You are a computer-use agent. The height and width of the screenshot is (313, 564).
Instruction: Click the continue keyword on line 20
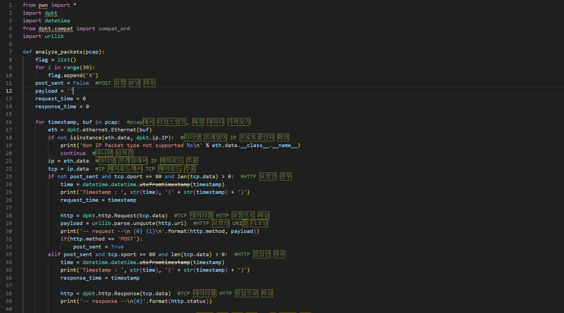pos(73,153)
